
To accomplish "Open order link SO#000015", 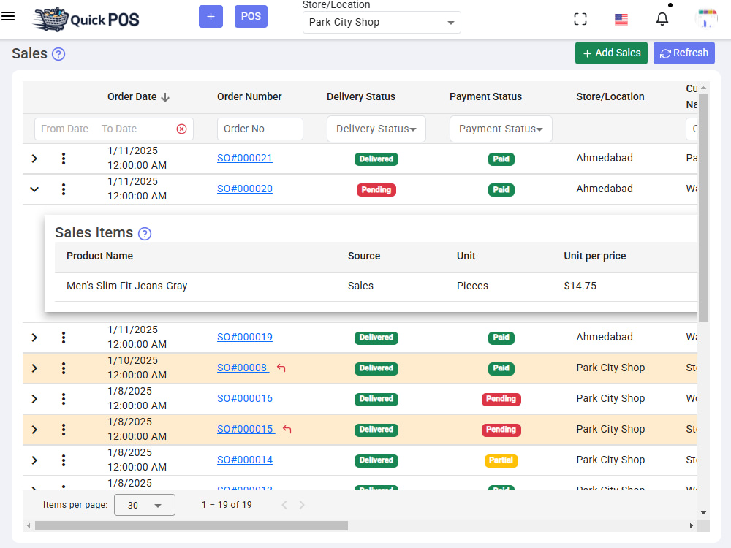I will 245,429.
